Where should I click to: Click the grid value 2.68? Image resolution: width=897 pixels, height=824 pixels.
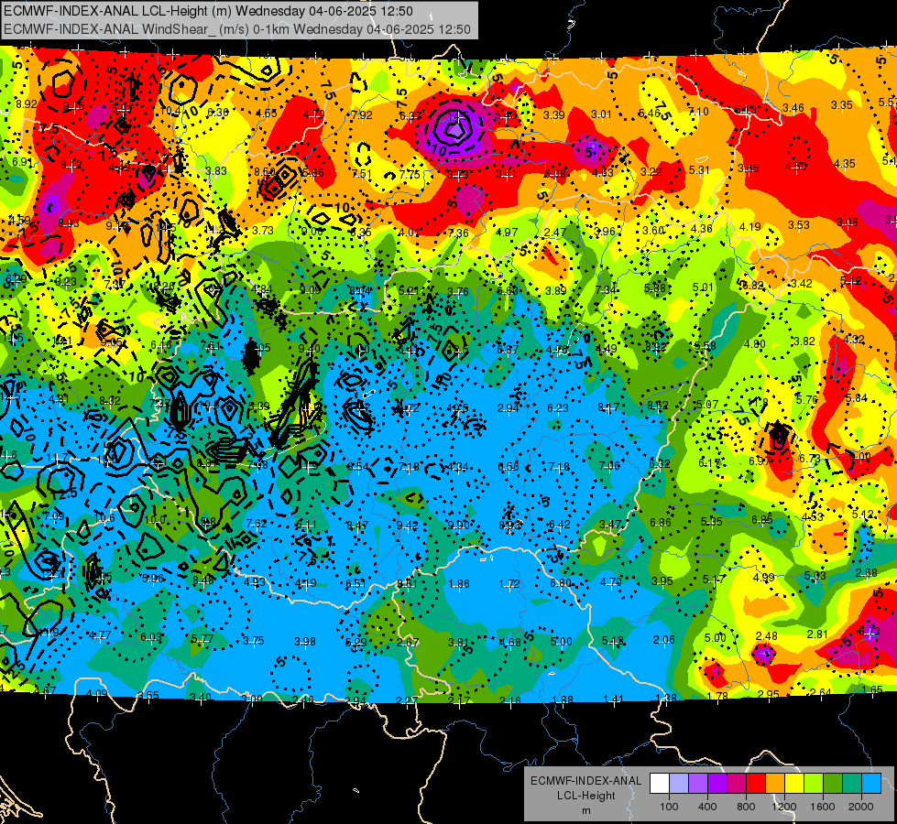[x=867, y=573]
